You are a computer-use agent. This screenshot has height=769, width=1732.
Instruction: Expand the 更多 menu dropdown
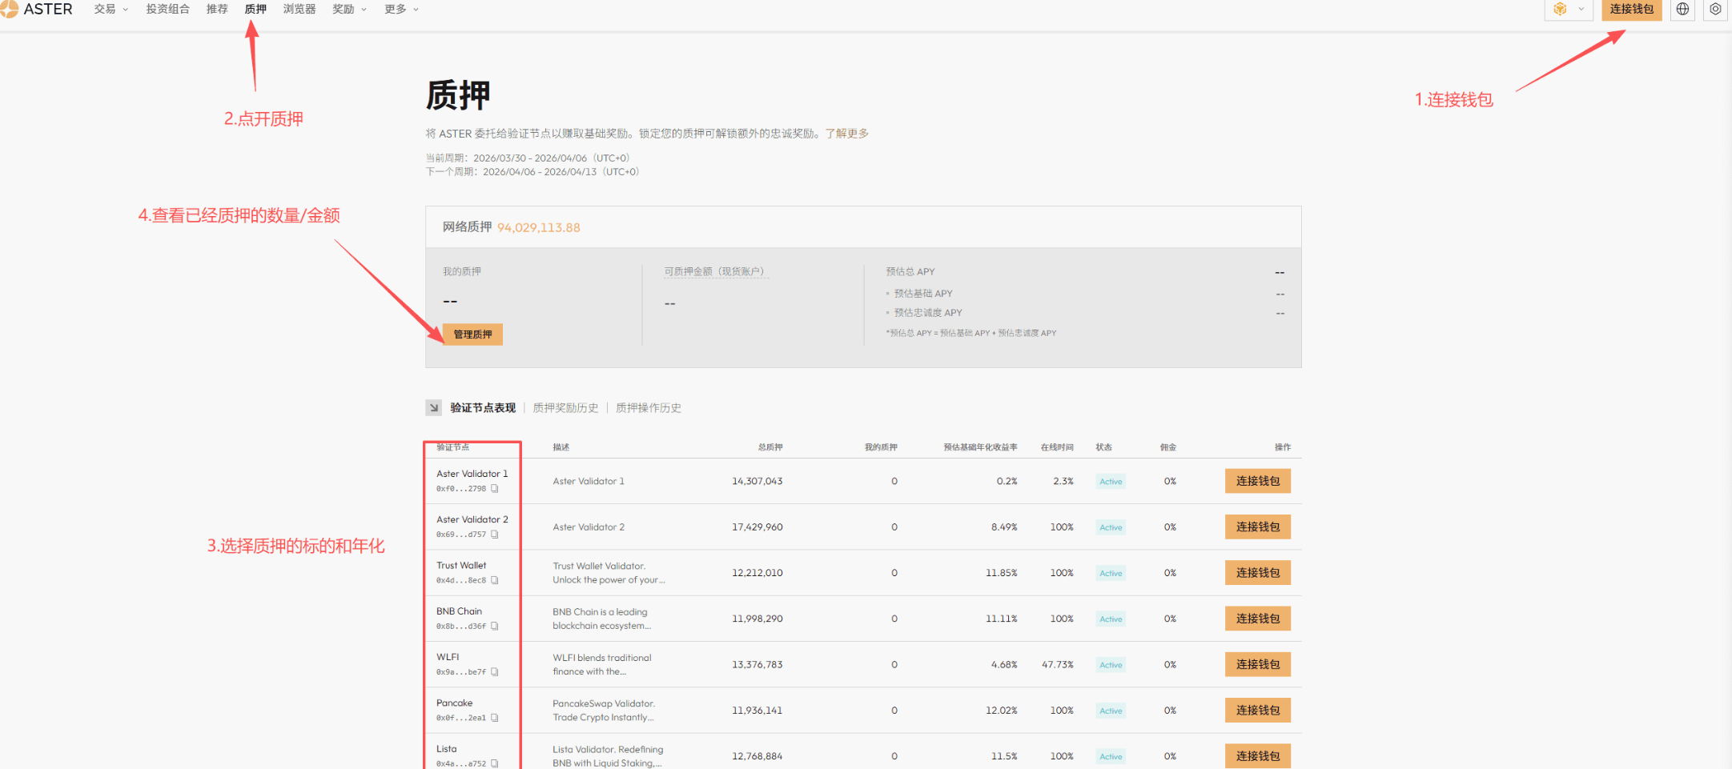coord(401,10)
